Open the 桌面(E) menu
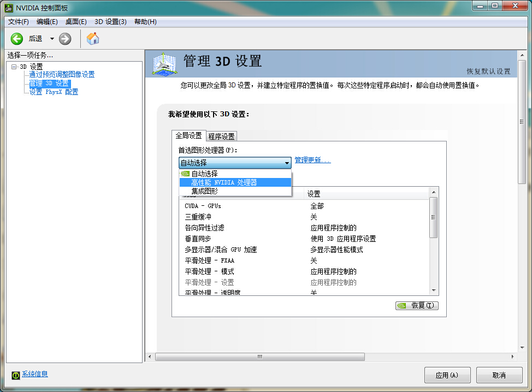532x392 pixels. (x=76, y=22)
